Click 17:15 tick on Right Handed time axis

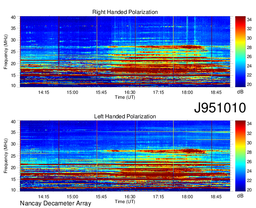(x=158, y=92)
